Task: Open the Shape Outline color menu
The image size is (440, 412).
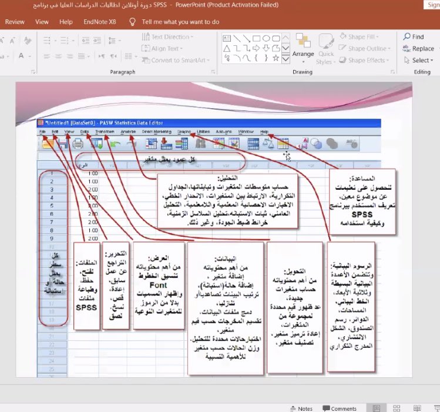Action: (365, 49)
